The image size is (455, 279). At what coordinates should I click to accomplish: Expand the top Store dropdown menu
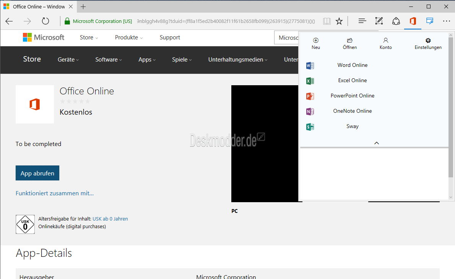pyautogui.click(x=89, y=37)
